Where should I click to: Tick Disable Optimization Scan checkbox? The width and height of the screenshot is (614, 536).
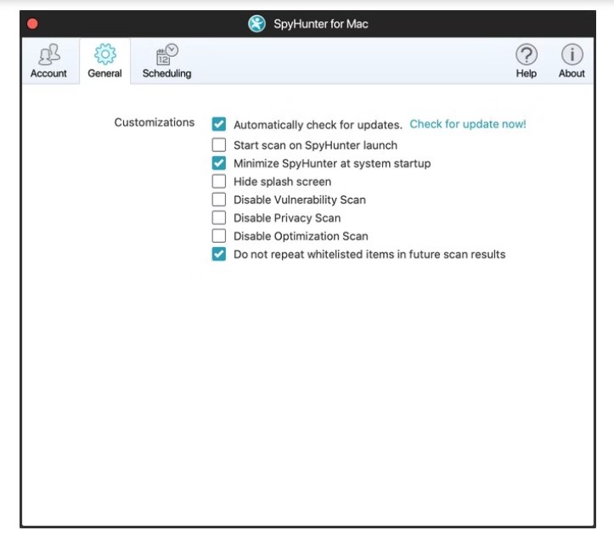219,235
